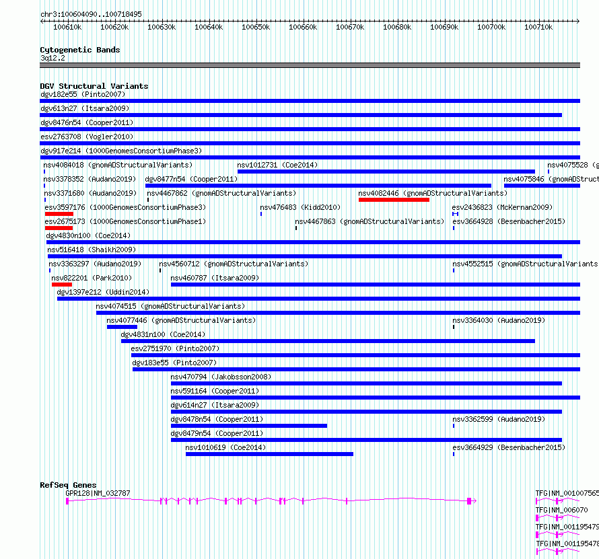Select nsv4074515 gnomADStructuralVariants label
599x559 pixels.
170,306
